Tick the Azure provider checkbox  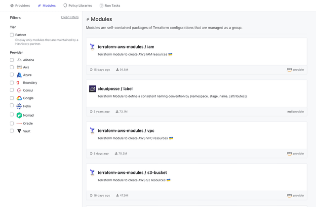pyautogui.click(x=12, y=75)
